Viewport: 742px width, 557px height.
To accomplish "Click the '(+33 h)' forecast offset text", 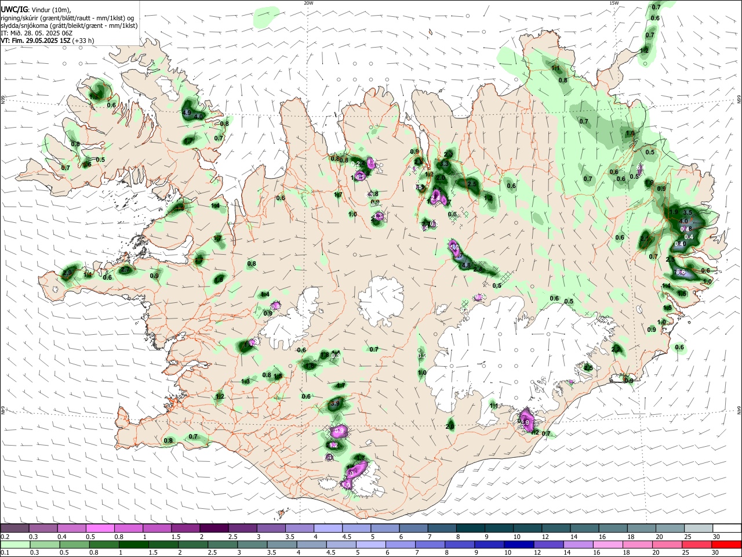I will 83,41.
